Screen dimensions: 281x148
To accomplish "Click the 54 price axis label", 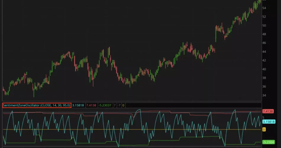I will point(264,8).
